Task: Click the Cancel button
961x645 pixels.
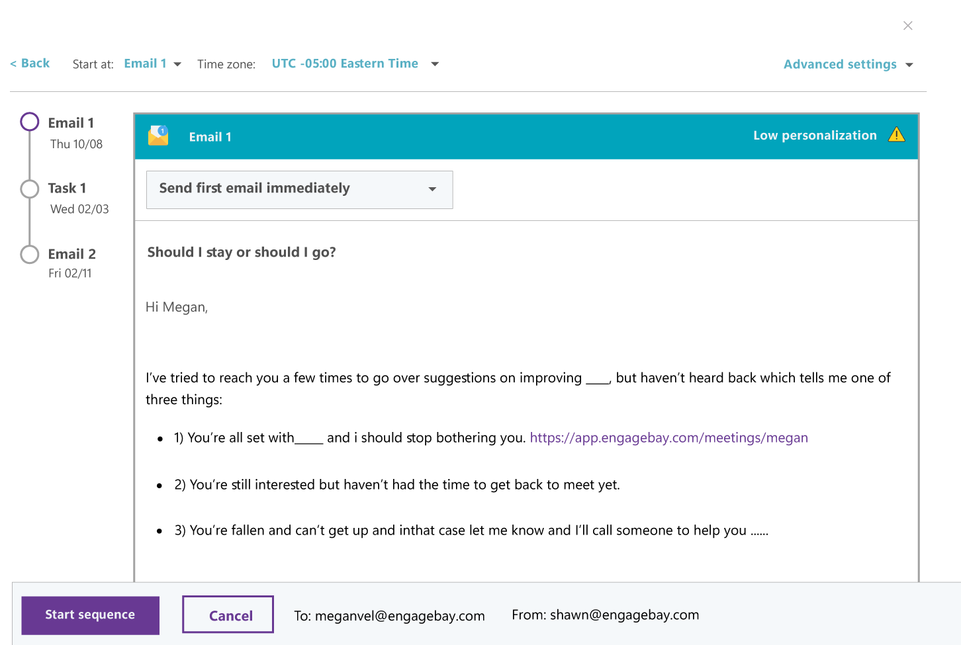Action: click(x=228, y=615)
